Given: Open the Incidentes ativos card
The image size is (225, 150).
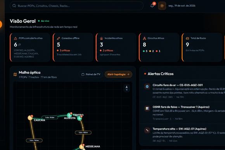Looking at the screenshot, I should [x=116, y=47].
